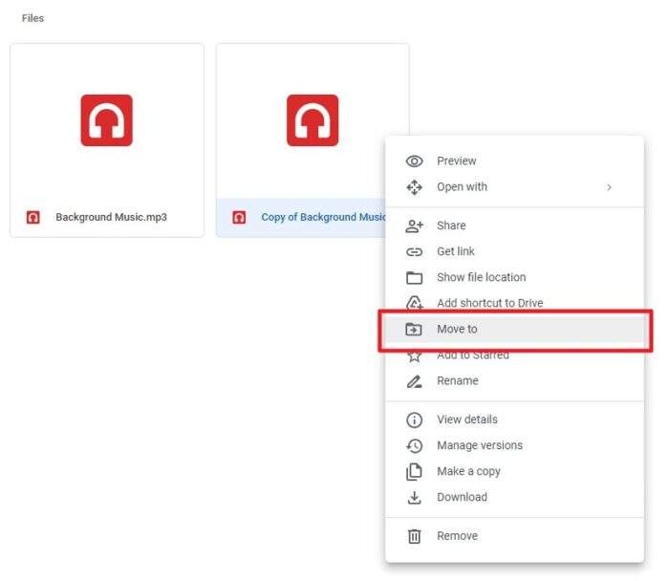Click the person-plus Share icon
The image size is (669, 581).
[x=414, y=226]
